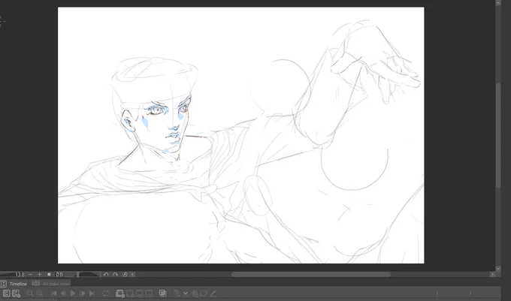Click the second disabled cel icon in timeline toolbar

(139, 293)
